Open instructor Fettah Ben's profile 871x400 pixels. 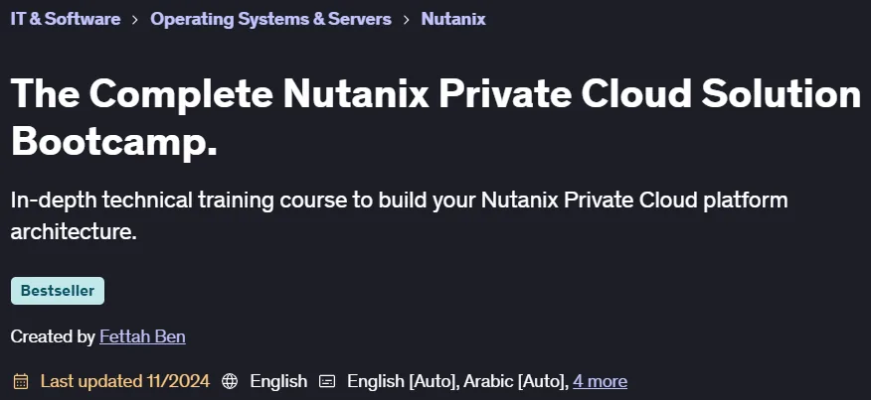click(142, 336)
